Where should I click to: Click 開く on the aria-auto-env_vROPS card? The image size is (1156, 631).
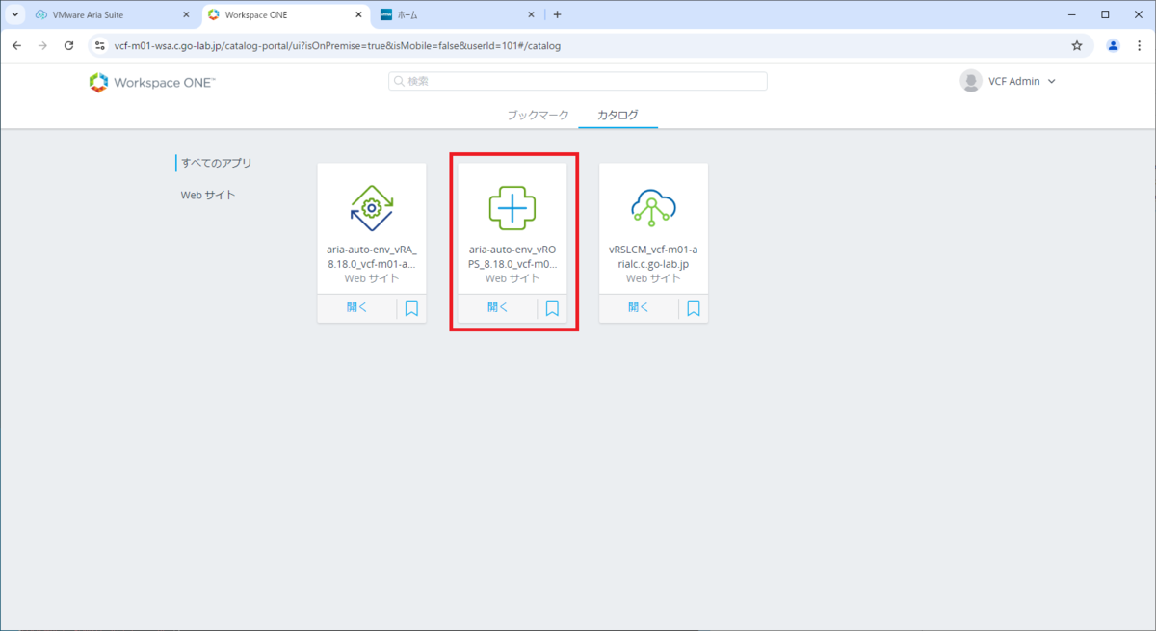click(498, 308)
